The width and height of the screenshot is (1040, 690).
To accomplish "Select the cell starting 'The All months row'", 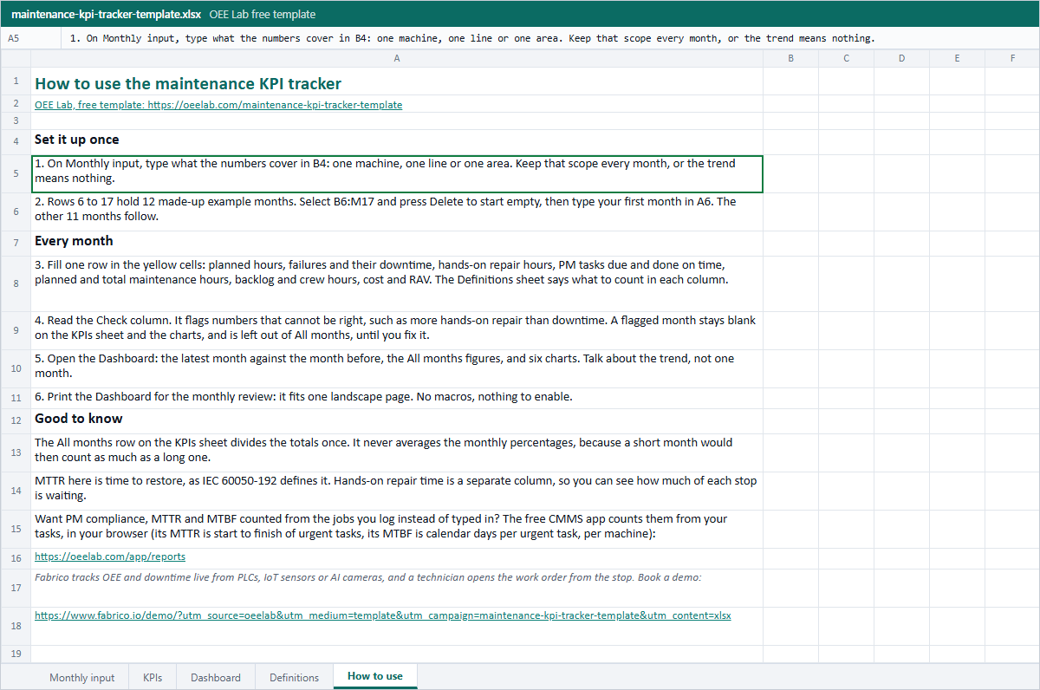I will coord(397,452).
